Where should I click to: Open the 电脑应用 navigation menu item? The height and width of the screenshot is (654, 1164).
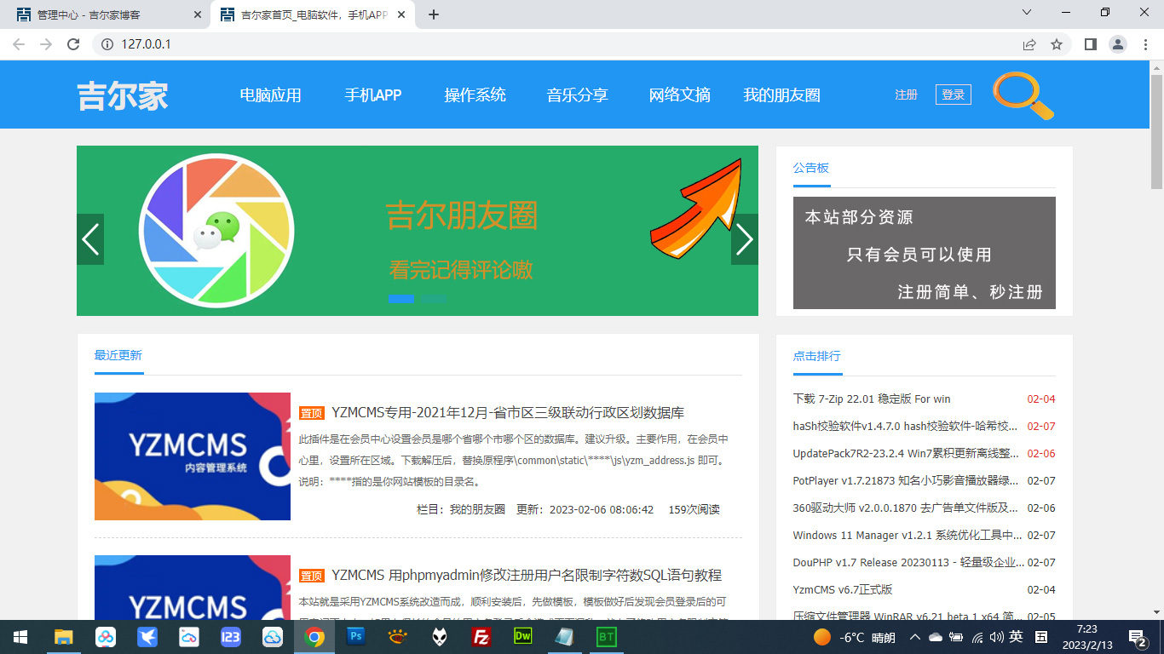click(x=270, y=95)
